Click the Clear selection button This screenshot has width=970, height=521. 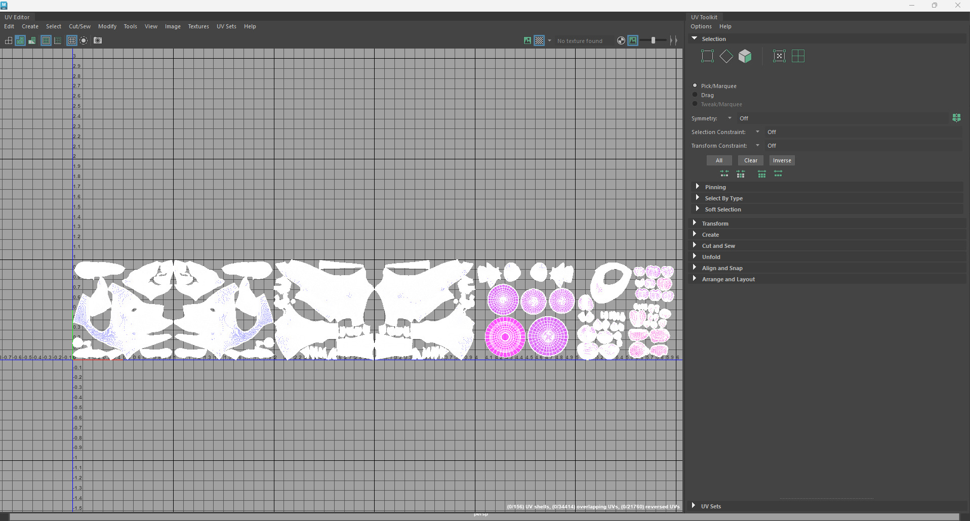point(751,160)
